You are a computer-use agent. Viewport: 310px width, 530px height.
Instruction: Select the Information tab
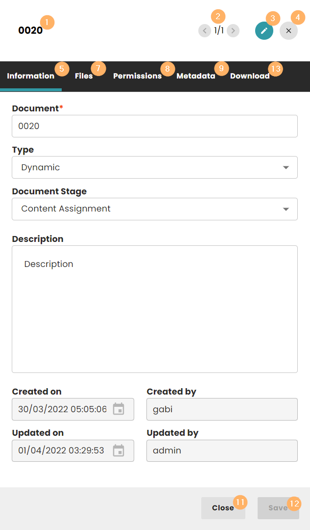[30, 76]
